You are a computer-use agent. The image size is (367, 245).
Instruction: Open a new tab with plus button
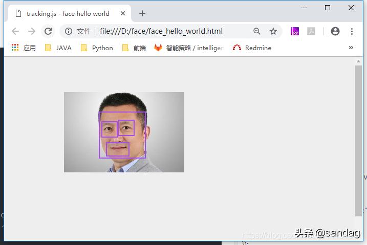pyautogui.click(x=142, y=14)
